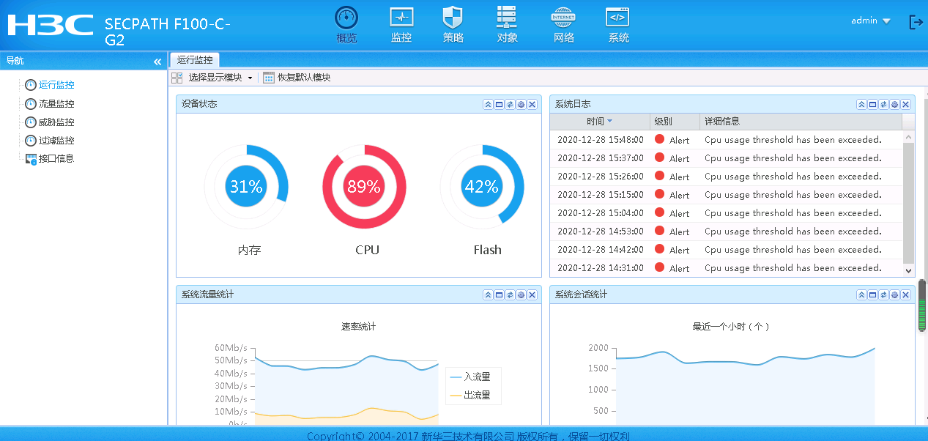The width and height of the screenshot is (928, 441).
Task: Open settings of 设备状态 panel
Action: [521, 105]
